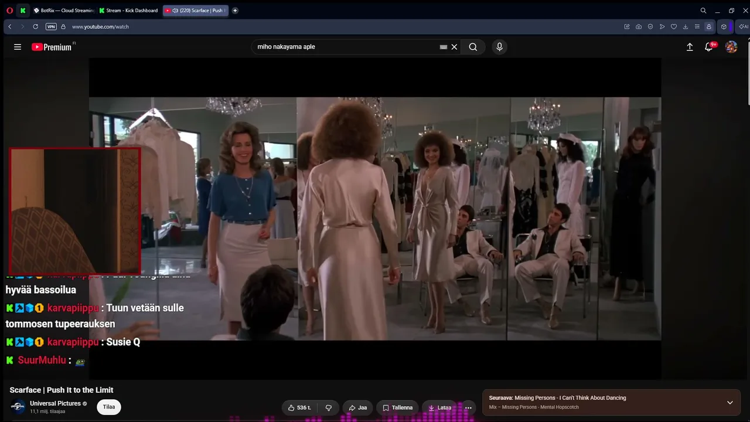The image size is (750, 422).
Task: Open the browser profile icon
Action: coord(709,26)
